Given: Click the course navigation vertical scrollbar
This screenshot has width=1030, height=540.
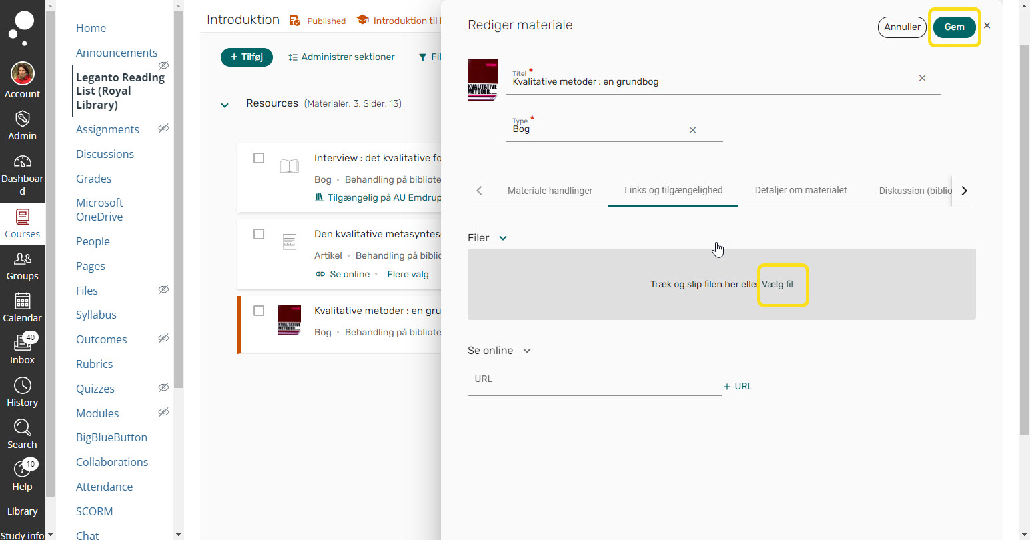Looking at the screenshot, I should pyautogui.click(x=178, y=200).
